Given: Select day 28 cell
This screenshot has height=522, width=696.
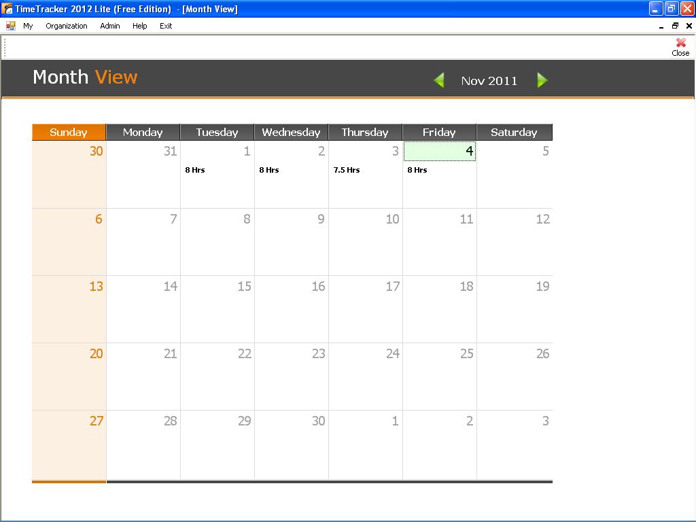Looking at the screenshot, I should [143, 445].
